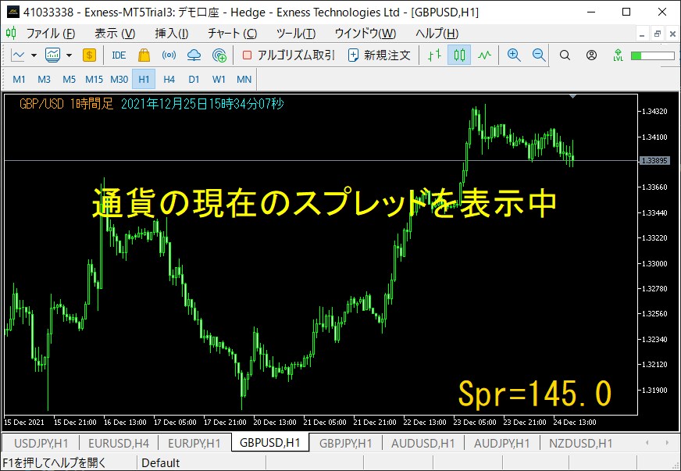Click the 20 Dec 13:00 time label
Image resolution: width=681 pixels, height=471 pixels.
(275, 423)
